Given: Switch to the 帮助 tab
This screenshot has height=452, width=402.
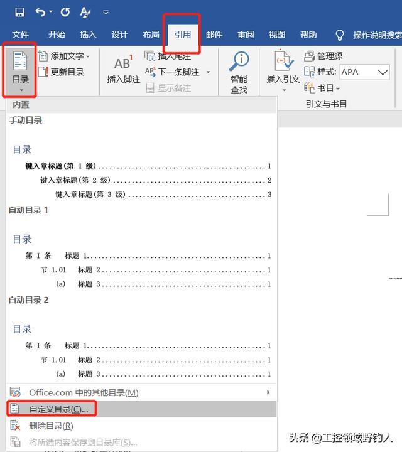Looking at the screenshot, I should point(308,35).
